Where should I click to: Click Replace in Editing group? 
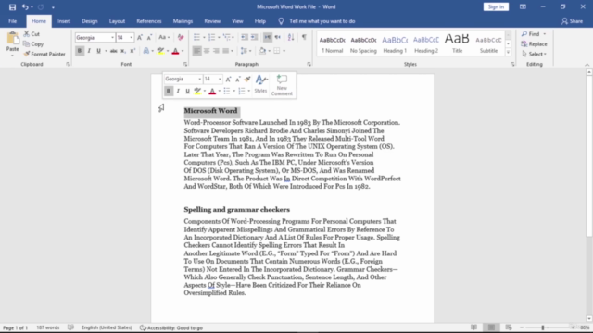tap(534, 44)
